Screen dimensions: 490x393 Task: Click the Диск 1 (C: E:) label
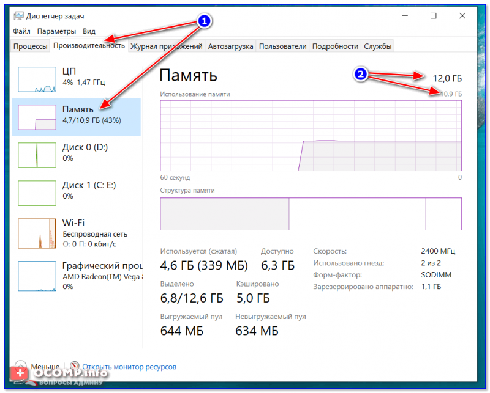click(89, 185)
